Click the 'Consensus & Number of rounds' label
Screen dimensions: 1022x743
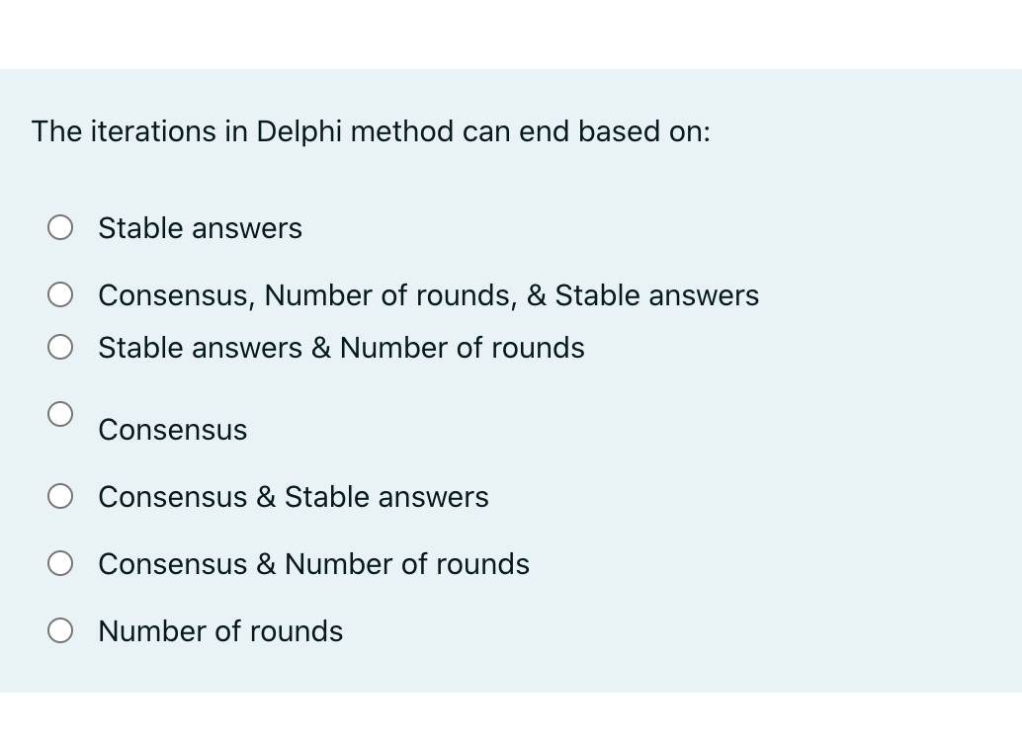click(313, 564)
